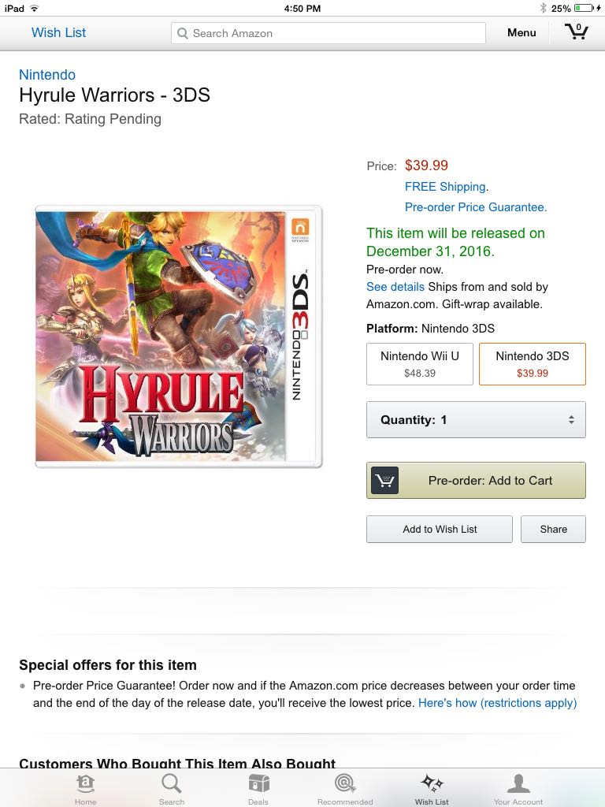Open the Nintendo brand link
Image resolution: width=605 pixels, height=807 pixels.
(x=47, y=75)
